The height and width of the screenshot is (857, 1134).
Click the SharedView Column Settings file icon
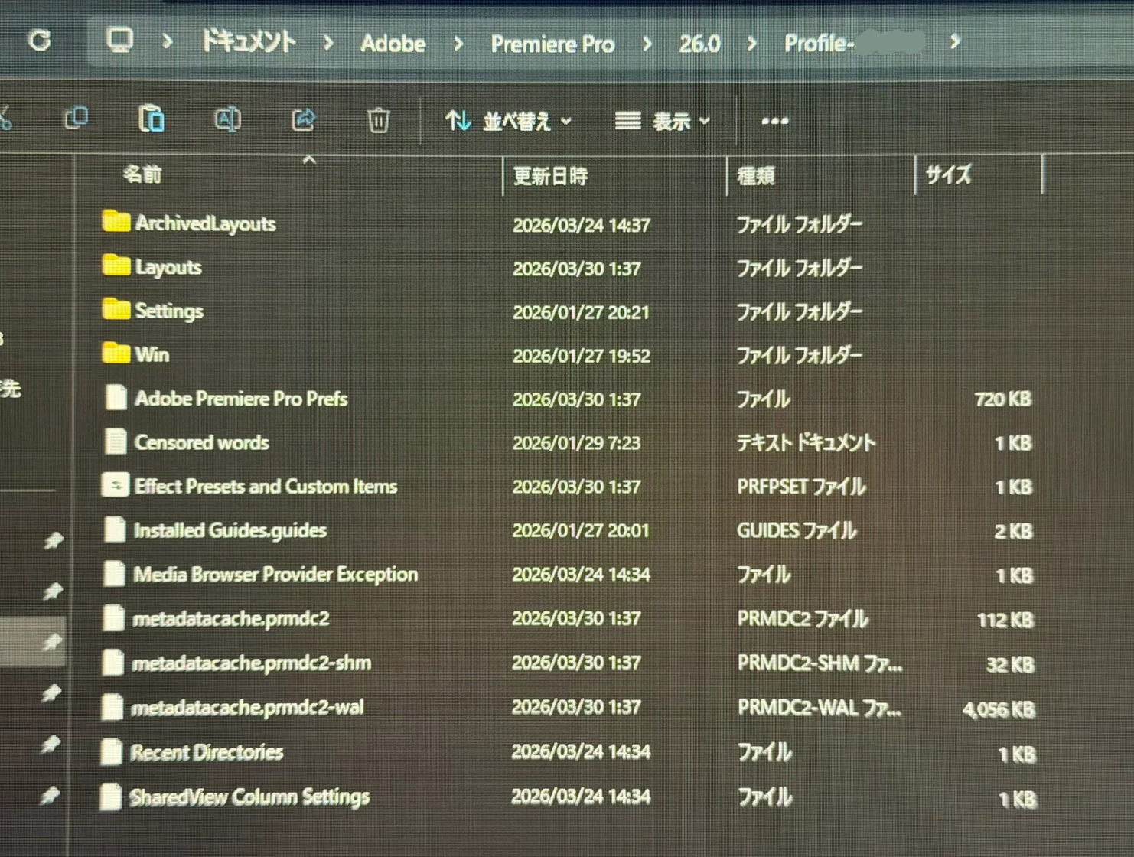pyautogui.click(x=110, y=797)
